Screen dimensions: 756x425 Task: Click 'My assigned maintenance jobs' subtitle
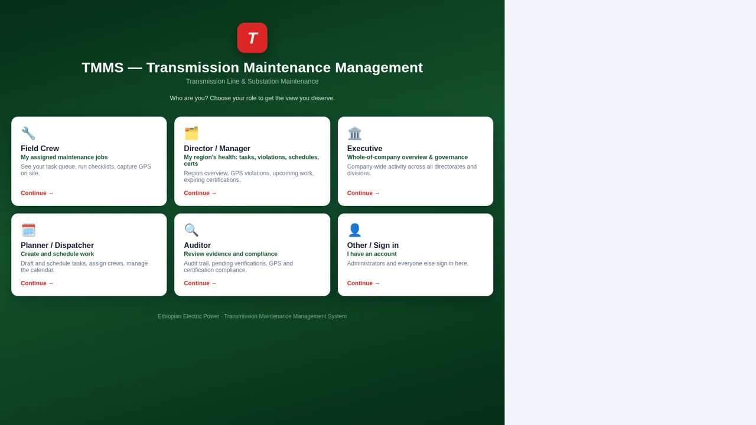pyautogui.click(x=64, y=158)
